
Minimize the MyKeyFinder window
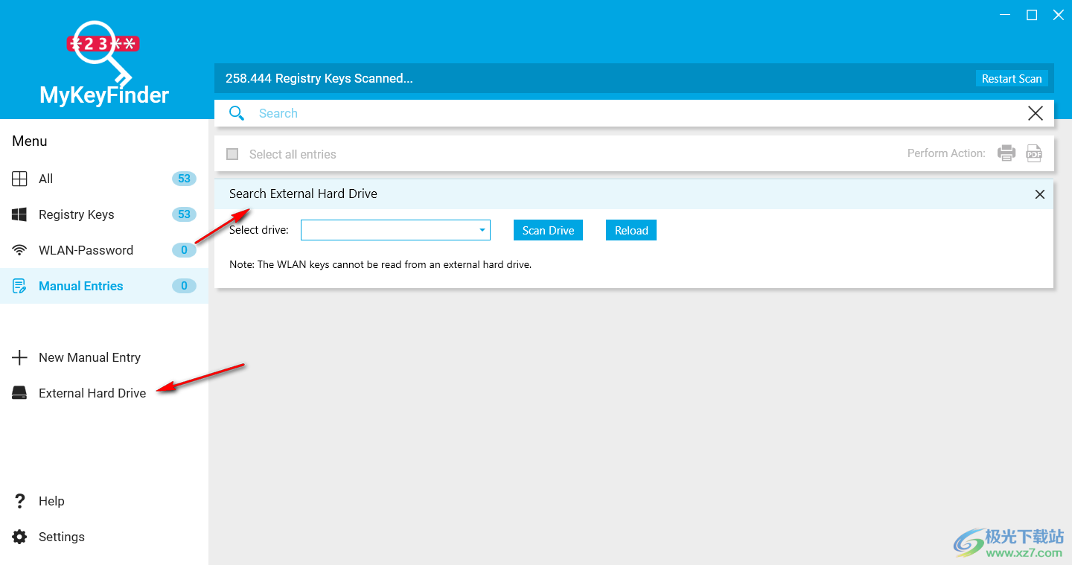pos(1005,15)
